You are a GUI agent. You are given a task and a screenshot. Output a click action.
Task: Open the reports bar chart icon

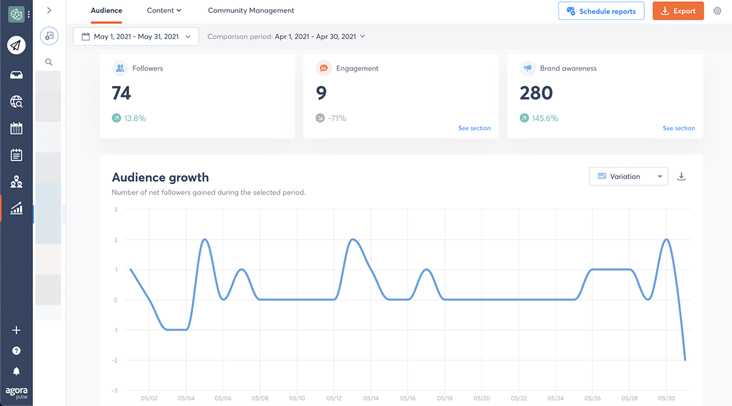pos(16,208)
